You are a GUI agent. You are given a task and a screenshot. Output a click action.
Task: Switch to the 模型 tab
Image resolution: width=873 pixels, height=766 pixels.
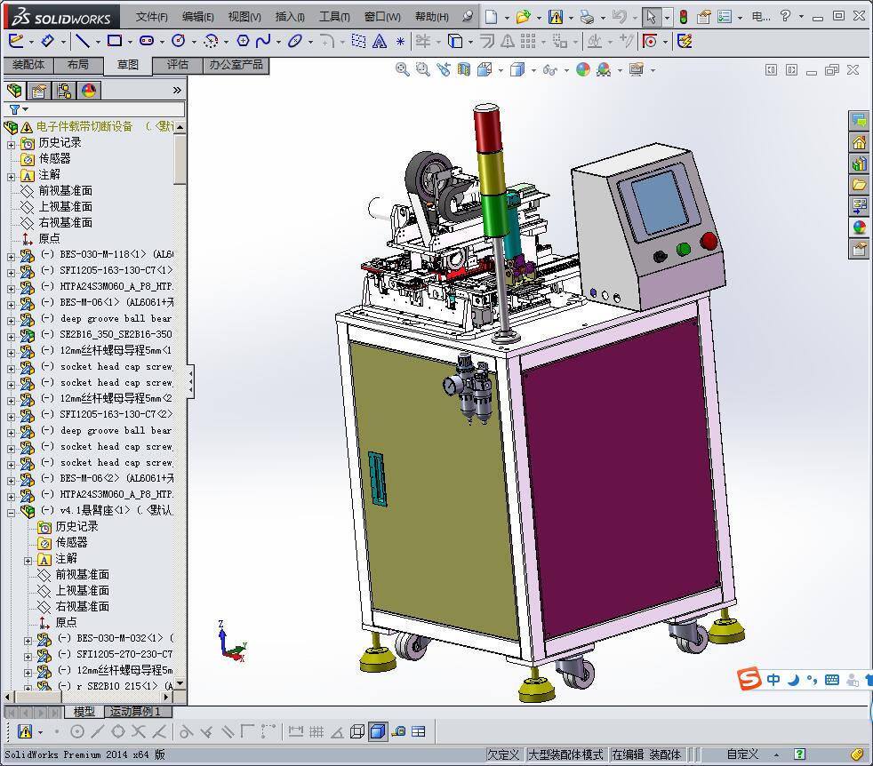tap(84, 712)
